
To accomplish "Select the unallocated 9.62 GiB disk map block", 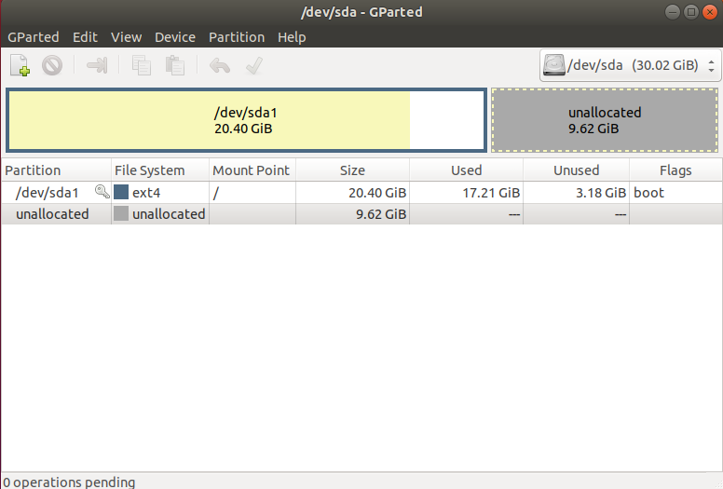I will click(x=605, y=120).
